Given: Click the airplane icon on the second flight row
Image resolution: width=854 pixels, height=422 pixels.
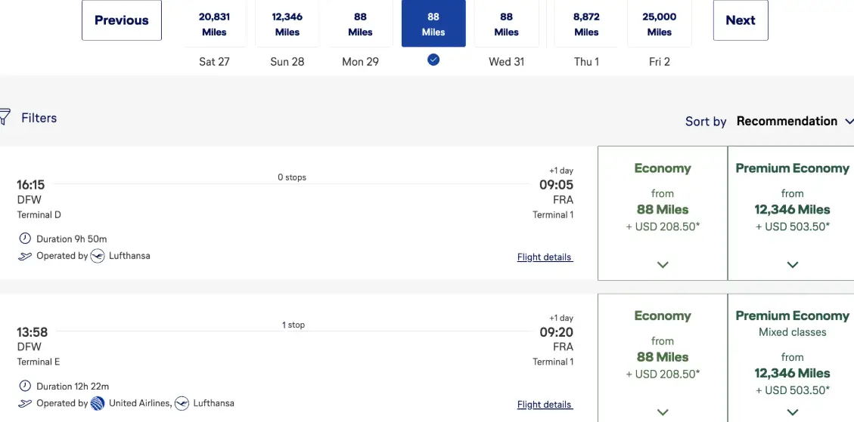Looking at the screenshot, I should coord(25,403).
